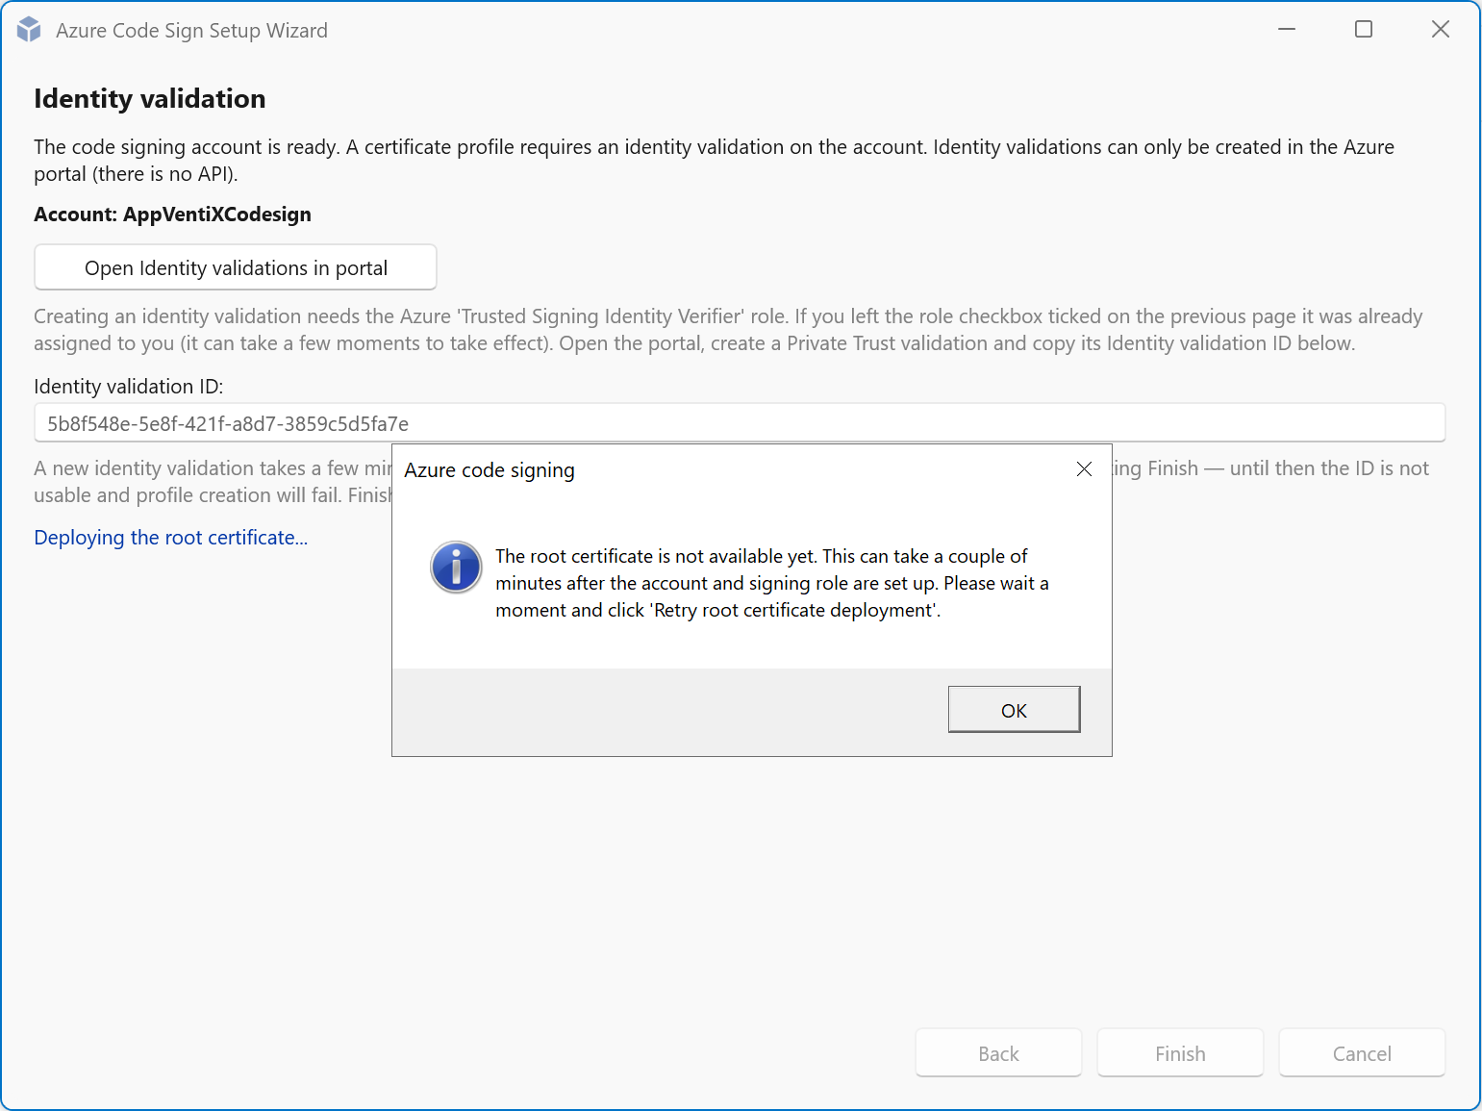Open Identity validations in portal
This screenshot has height=1111, width=1482.
tap(236, 267)
